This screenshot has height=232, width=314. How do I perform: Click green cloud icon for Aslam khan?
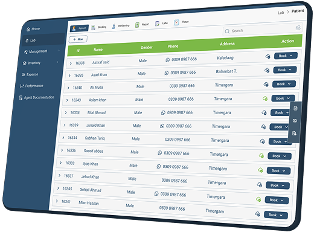pos(265,98)
